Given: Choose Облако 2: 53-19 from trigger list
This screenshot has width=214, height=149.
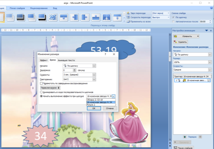Looking at the screenshot, I should tap(101, 100).
